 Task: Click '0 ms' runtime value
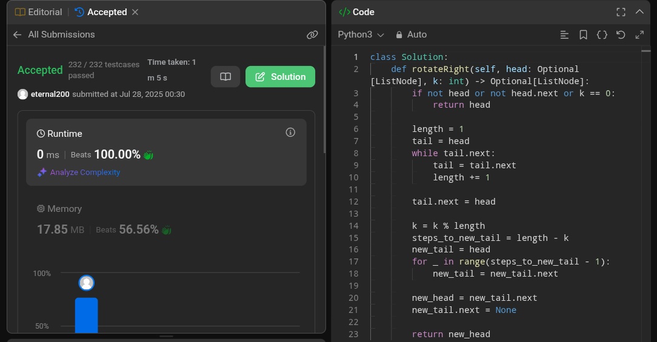click(48, 154)
